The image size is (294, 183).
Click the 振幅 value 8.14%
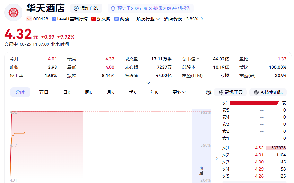pyautogui.click(x=108, y=76)
